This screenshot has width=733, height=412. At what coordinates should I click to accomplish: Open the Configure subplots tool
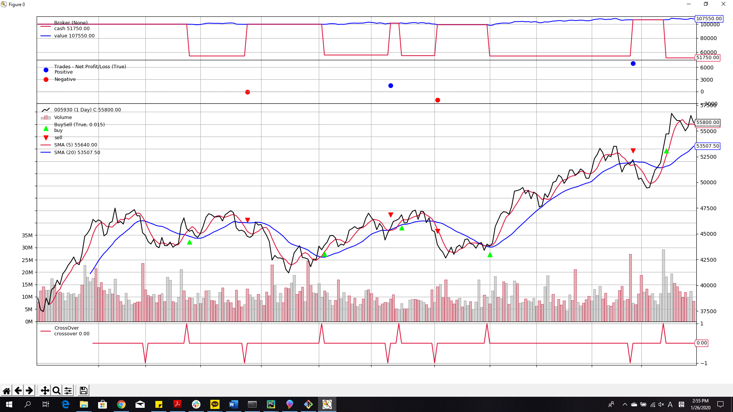68,390
